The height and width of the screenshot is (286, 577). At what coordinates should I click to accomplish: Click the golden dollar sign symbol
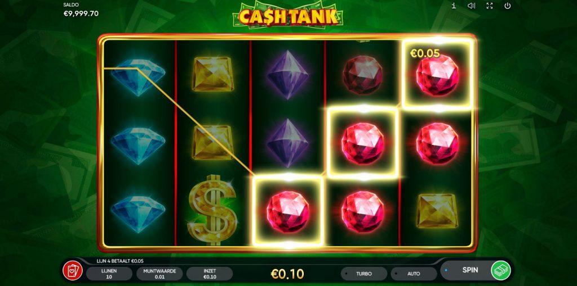[212, 210]
